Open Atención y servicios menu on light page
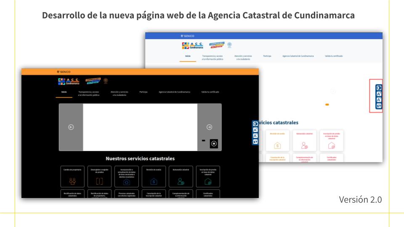This screenshot has height=227, width=404. 243,58
